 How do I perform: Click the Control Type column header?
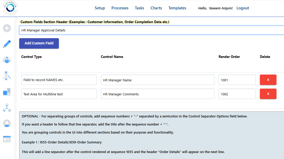[32, 57]
